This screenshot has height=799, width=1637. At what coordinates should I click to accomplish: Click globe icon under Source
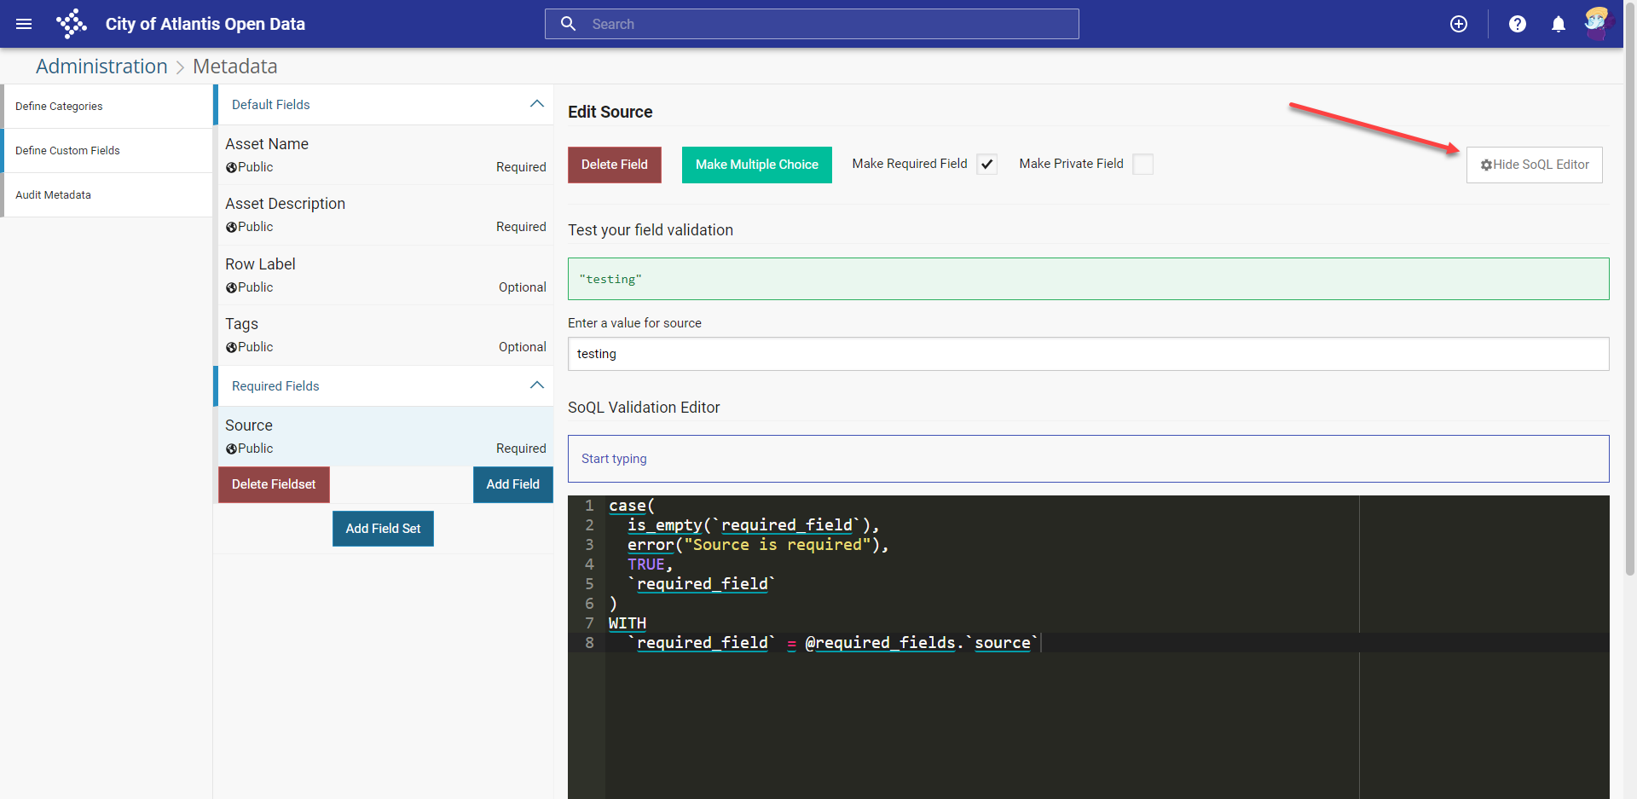point(231,449)
